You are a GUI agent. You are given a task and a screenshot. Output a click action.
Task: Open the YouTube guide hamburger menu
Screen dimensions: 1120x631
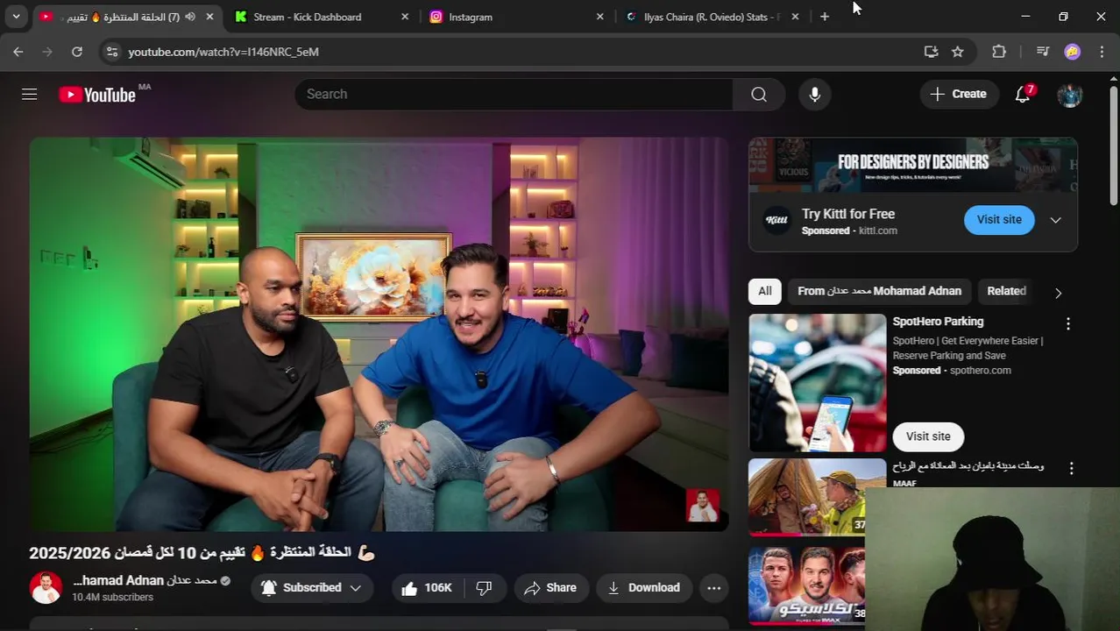(x=30, y=94)
